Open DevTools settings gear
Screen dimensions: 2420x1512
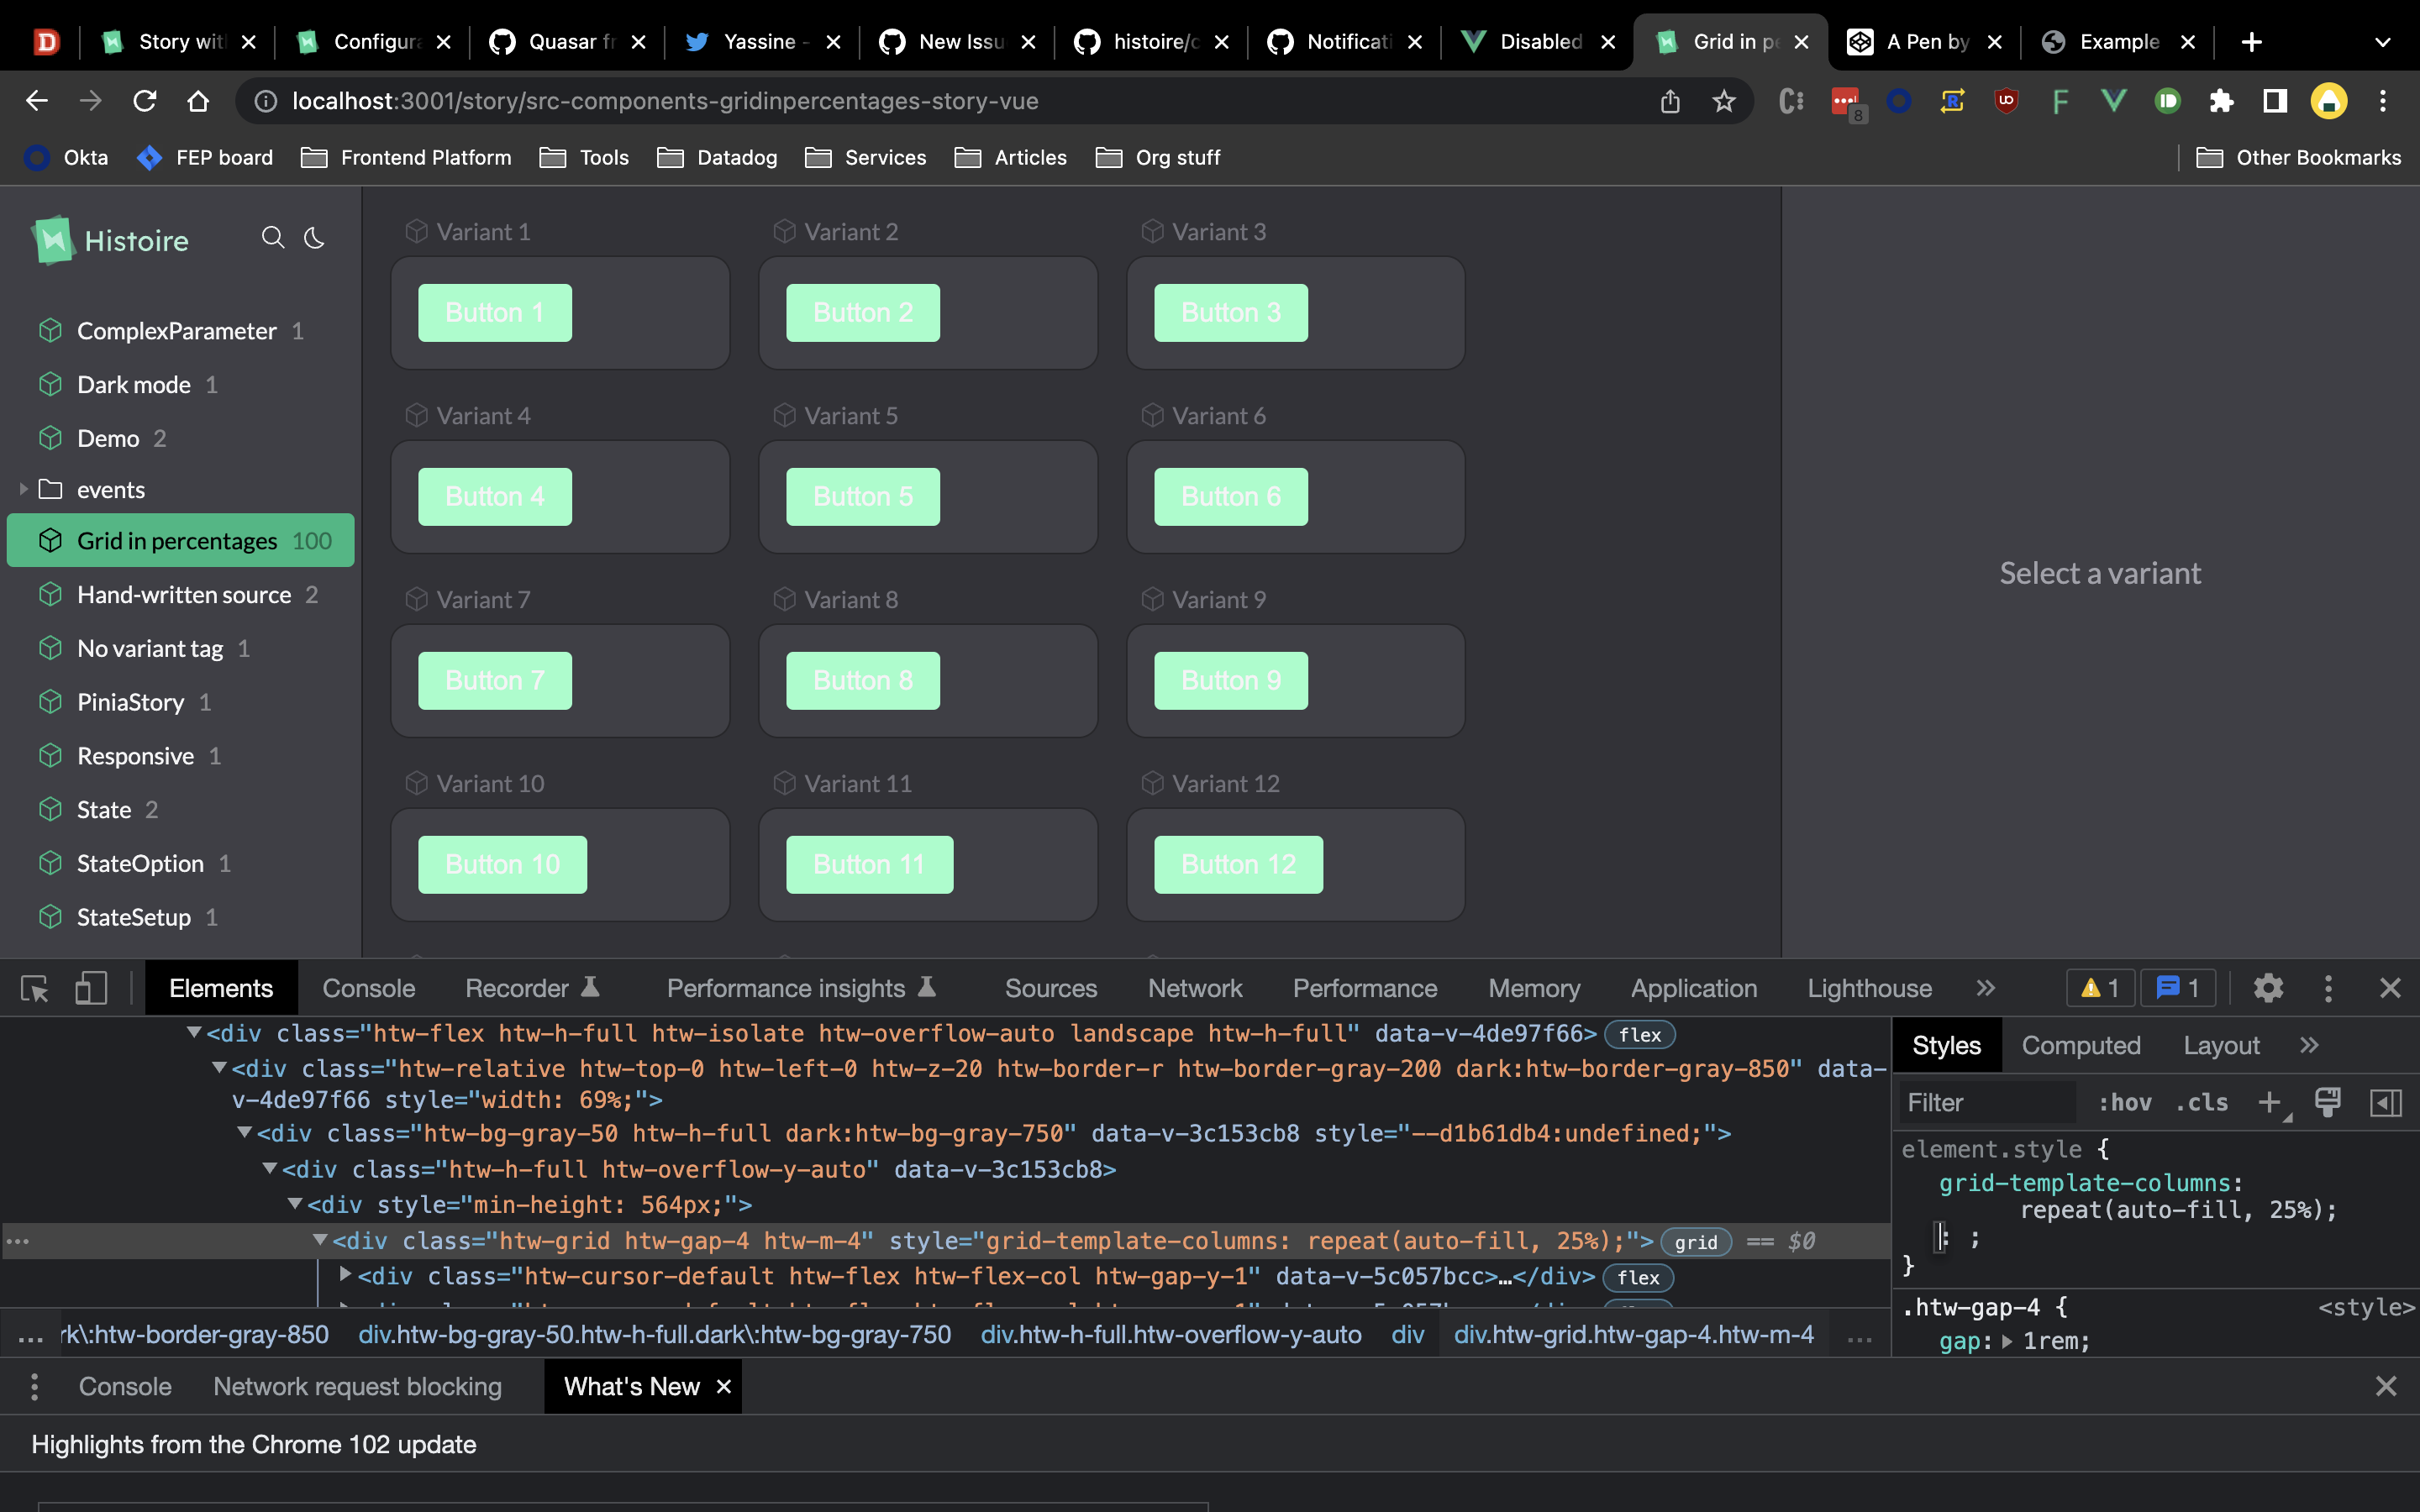2268,989
